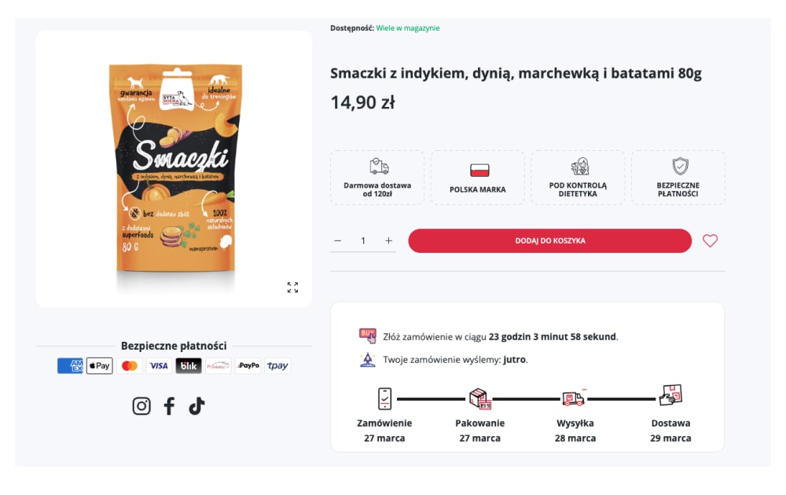Click the BLIK payment icon
Image resolution: width=786 pixels, height=495 pixels.
[x=189, y=366]
